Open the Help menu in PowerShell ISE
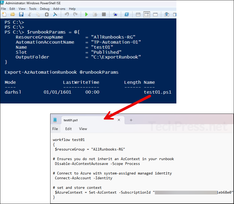This screenshot has width=234, height=204. tap(72, 9)
